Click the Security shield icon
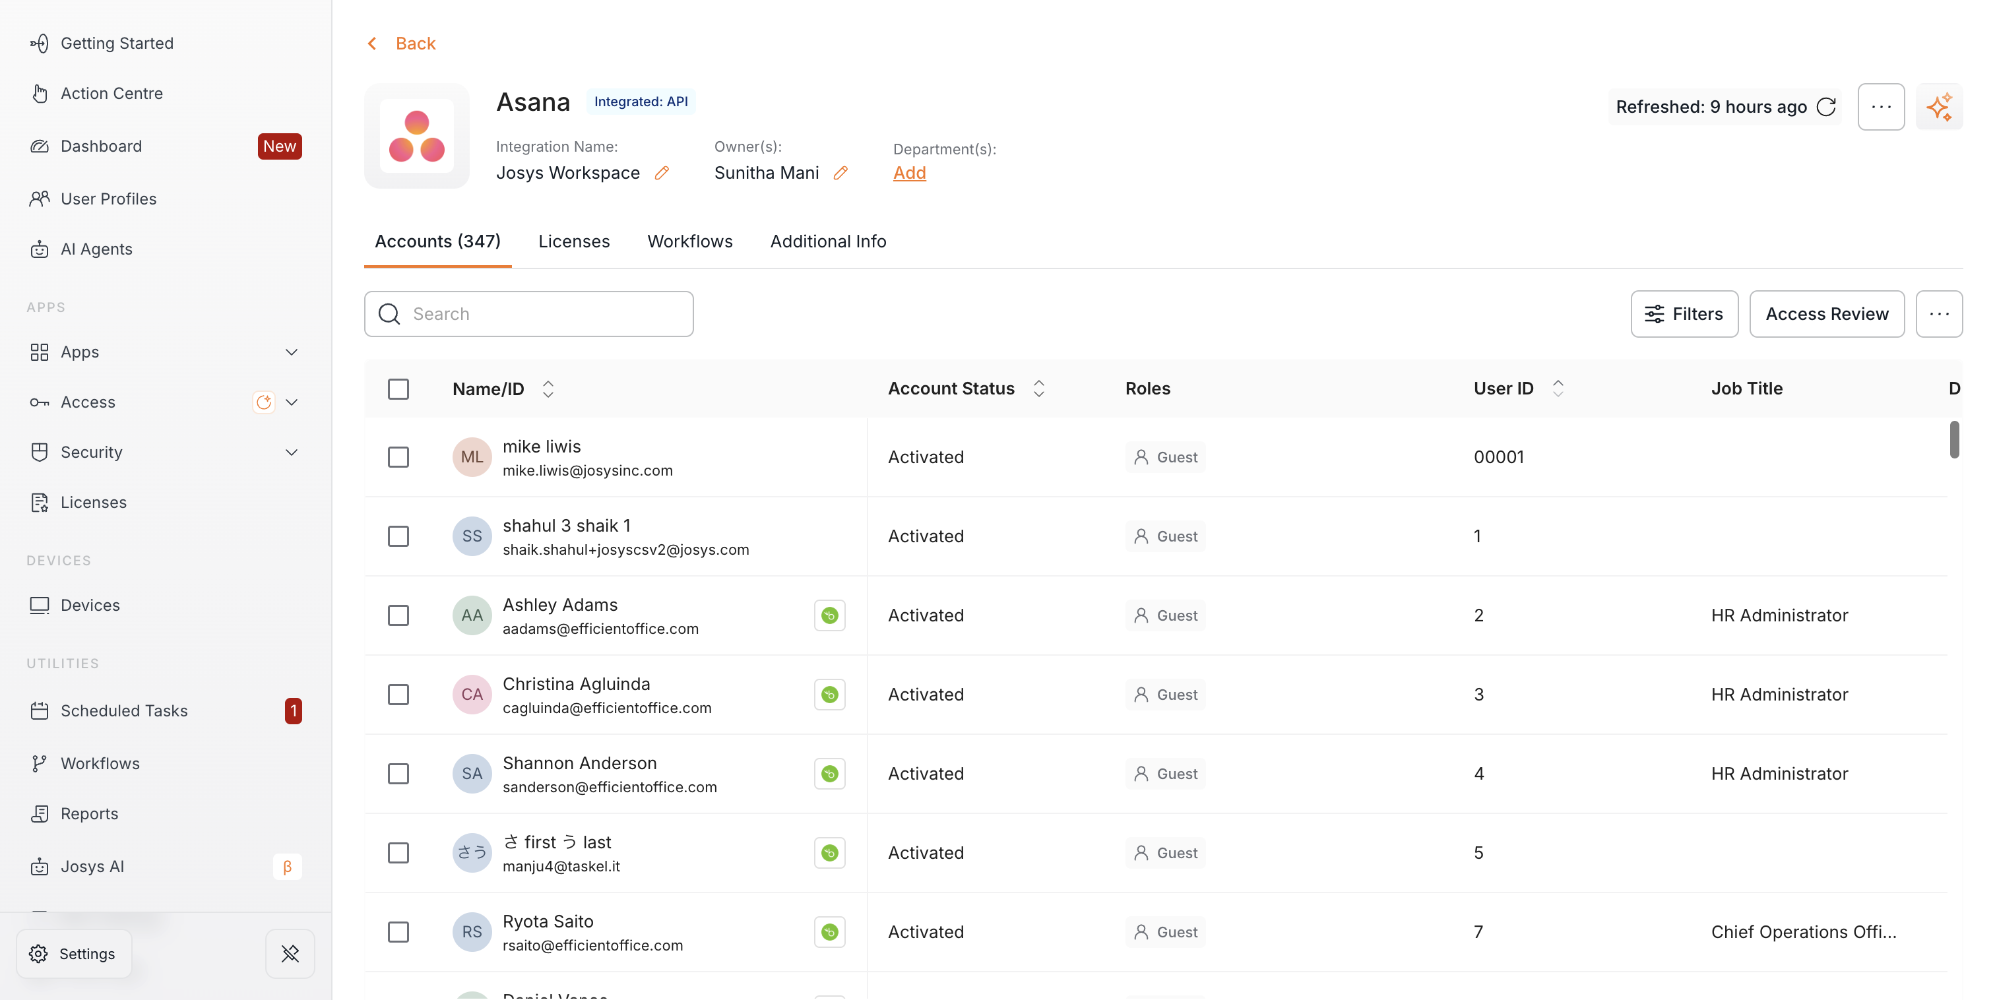1995x1000 pixels. [40, 452]
